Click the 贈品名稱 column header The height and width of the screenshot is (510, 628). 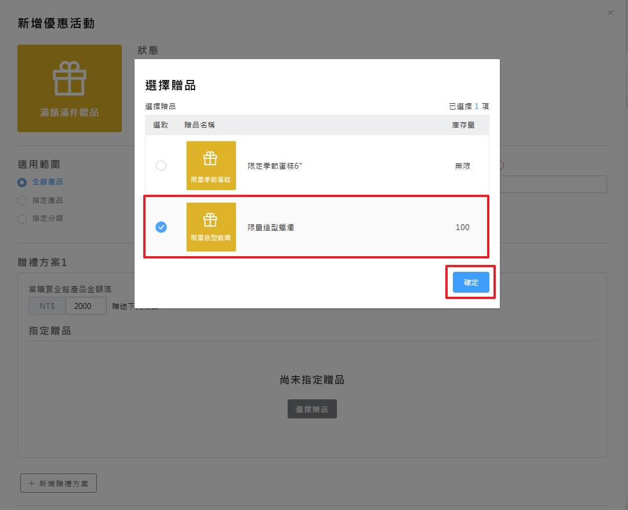pyautogui.click(x=199, y=125)
